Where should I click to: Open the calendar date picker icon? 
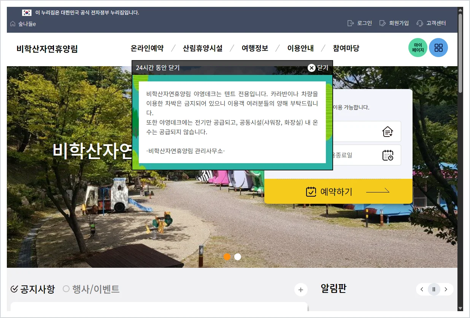[x=387, y=155]
